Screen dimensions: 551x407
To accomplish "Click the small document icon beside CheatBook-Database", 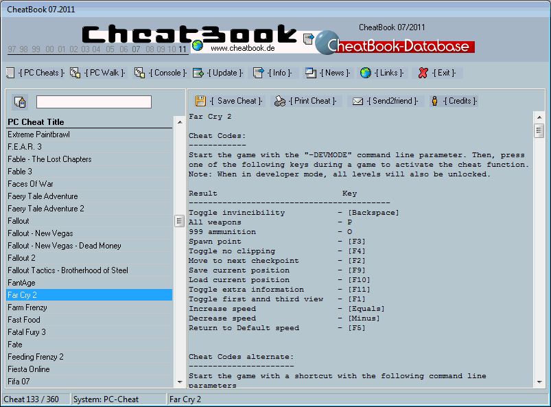I will tap(309, 38).
